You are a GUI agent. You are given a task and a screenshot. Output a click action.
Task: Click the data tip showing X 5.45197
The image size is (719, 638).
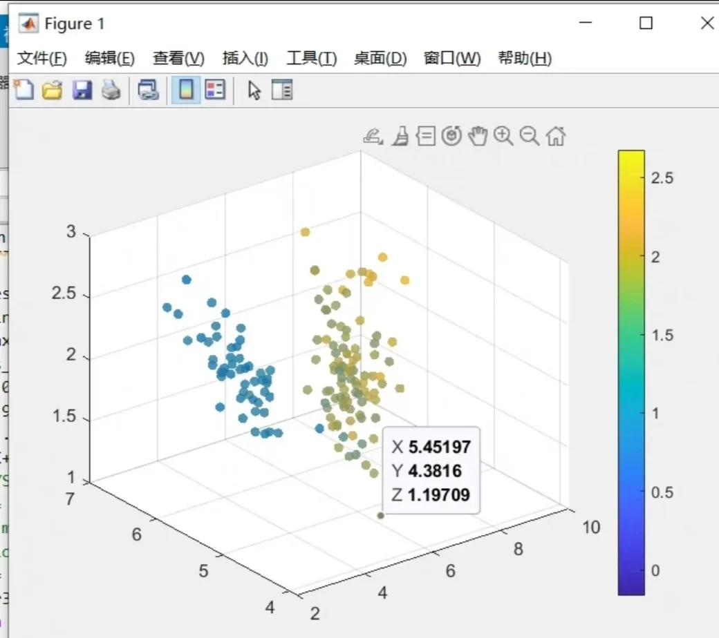[431, 470]
